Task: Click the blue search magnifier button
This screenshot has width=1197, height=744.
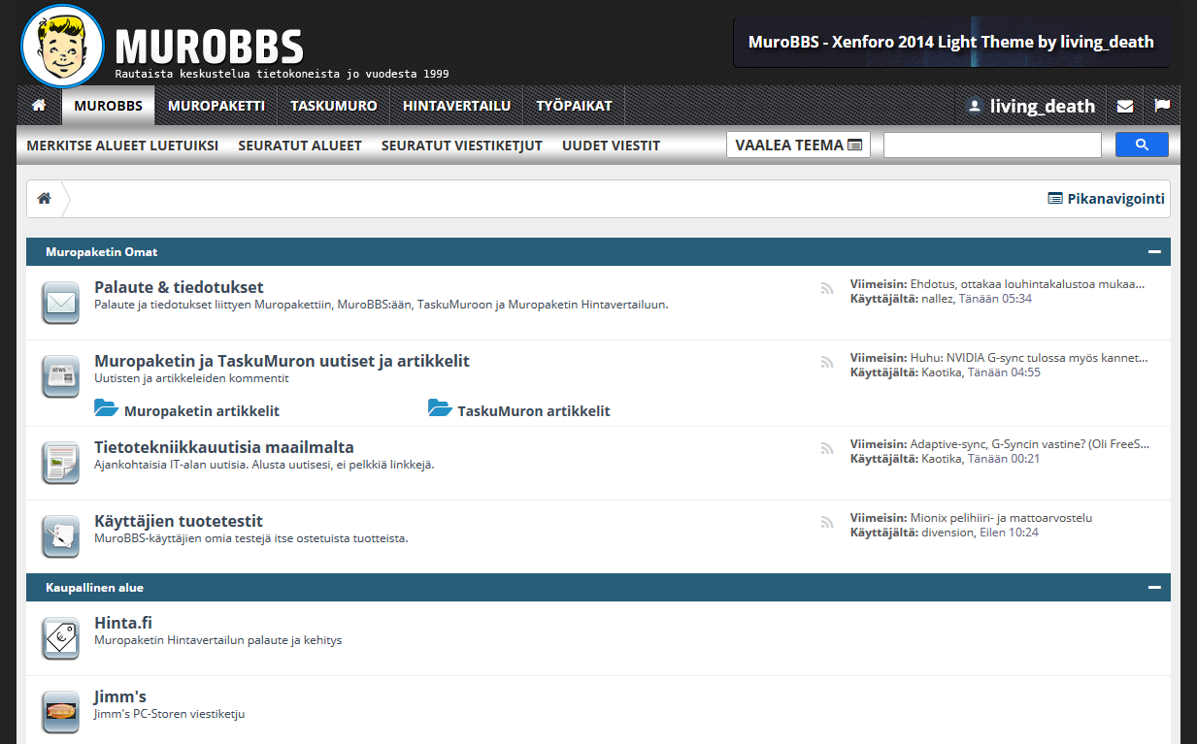Action: coord(1142,145)
